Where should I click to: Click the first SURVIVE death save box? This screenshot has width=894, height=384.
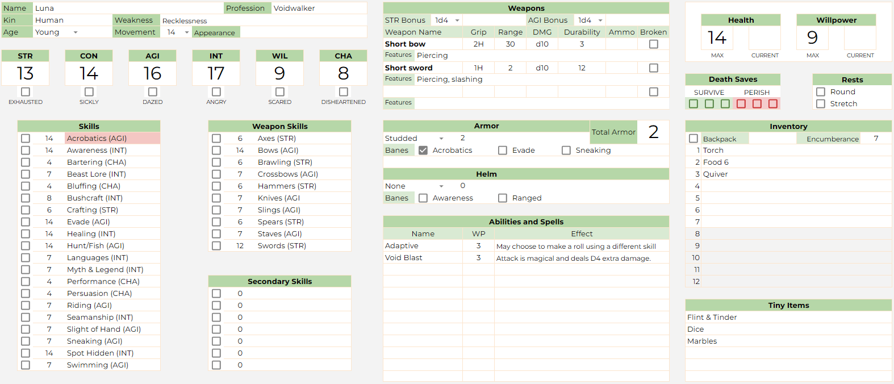coord(694,103)
